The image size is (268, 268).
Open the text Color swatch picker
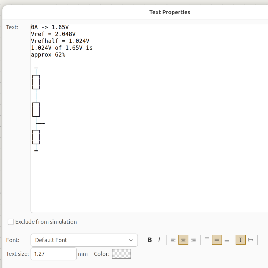[x=121, y=254]
